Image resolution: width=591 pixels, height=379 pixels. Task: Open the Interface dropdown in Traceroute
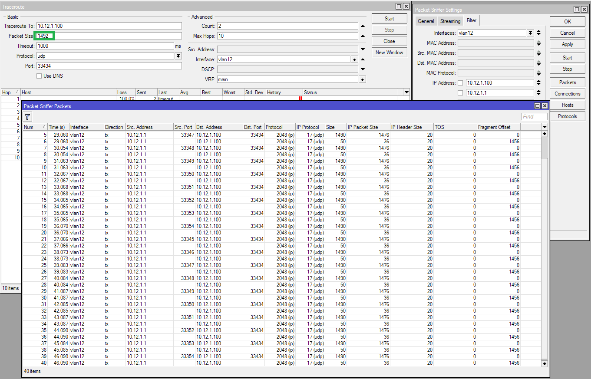pos(354,59)
